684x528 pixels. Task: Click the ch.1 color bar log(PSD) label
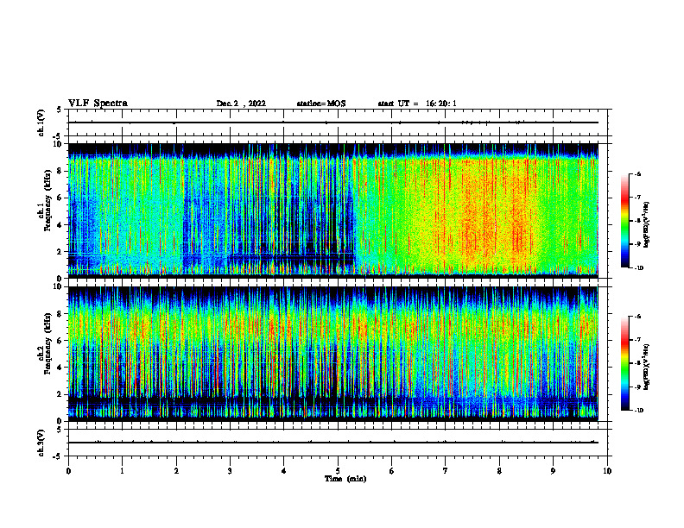[x=647, y=225]
